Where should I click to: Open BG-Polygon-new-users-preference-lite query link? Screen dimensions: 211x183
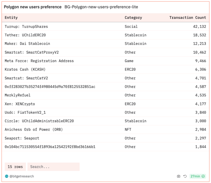pos(101,7)
